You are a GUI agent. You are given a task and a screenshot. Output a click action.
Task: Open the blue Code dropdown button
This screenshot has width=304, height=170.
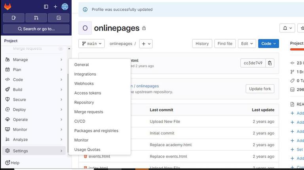(268, 43)
